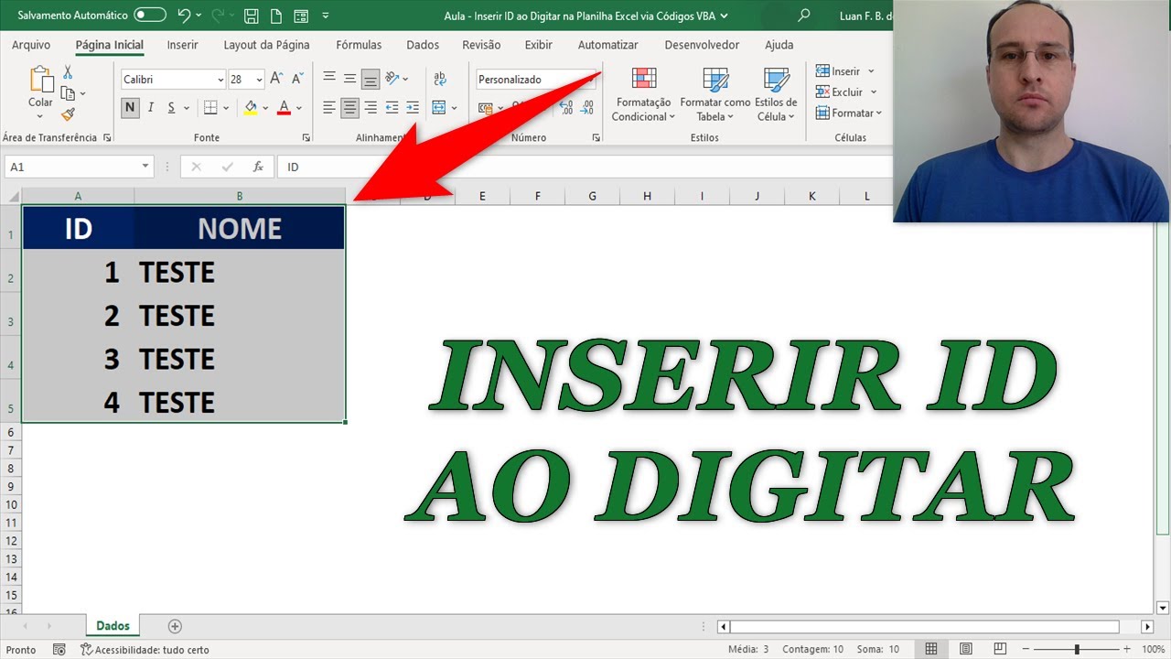The width and height of the screenshot is (1171, 659).
Task: Click the Cut scissors icon
Action: point(68,73)
